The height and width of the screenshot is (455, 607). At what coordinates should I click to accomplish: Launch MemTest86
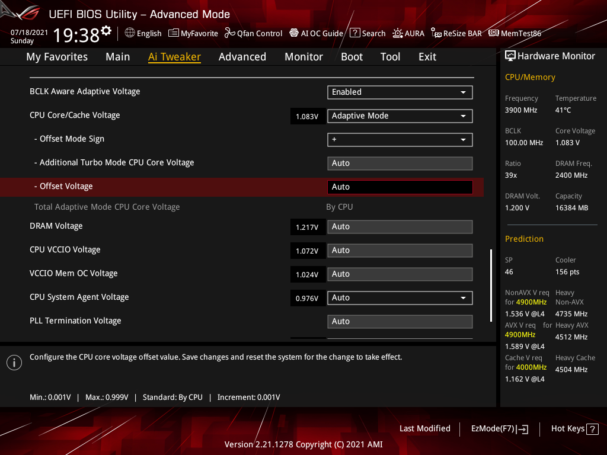click(515, 33)
